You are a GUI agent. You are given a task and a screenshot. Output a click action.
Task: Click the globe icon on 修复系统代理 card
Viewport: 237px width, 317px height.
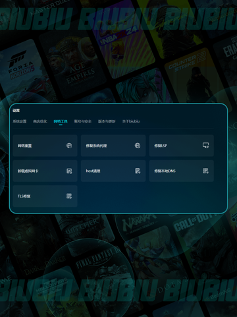(138, 146)
